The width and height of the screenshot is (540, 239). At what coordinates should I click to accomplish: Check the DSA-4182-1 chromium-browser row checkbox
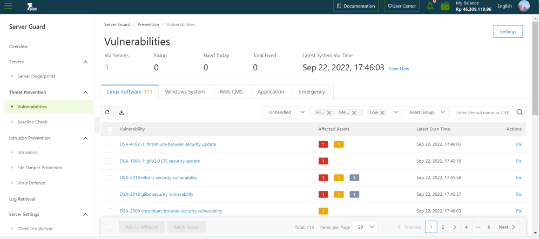click(x=110, y=144)
